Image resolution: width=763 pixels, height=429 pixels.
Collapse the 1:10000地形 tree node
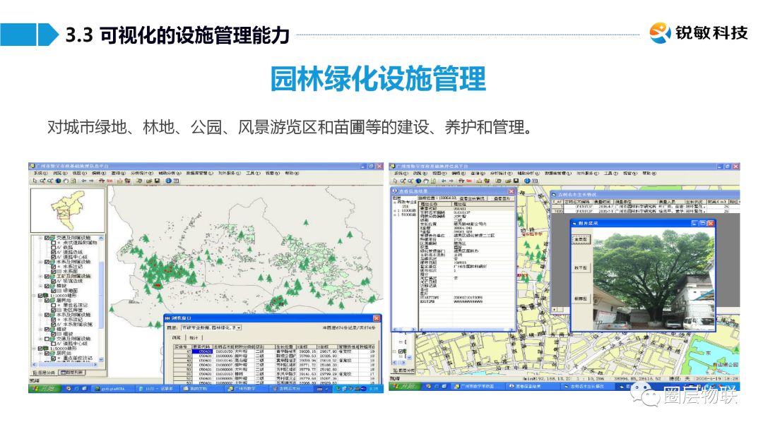(x=35, y=296)
